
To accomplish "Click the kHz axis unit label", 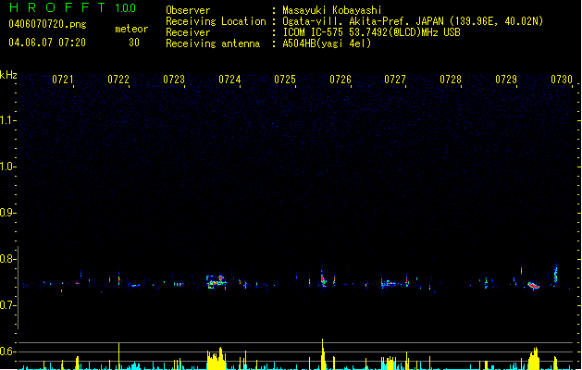I will tap(8, 75).
